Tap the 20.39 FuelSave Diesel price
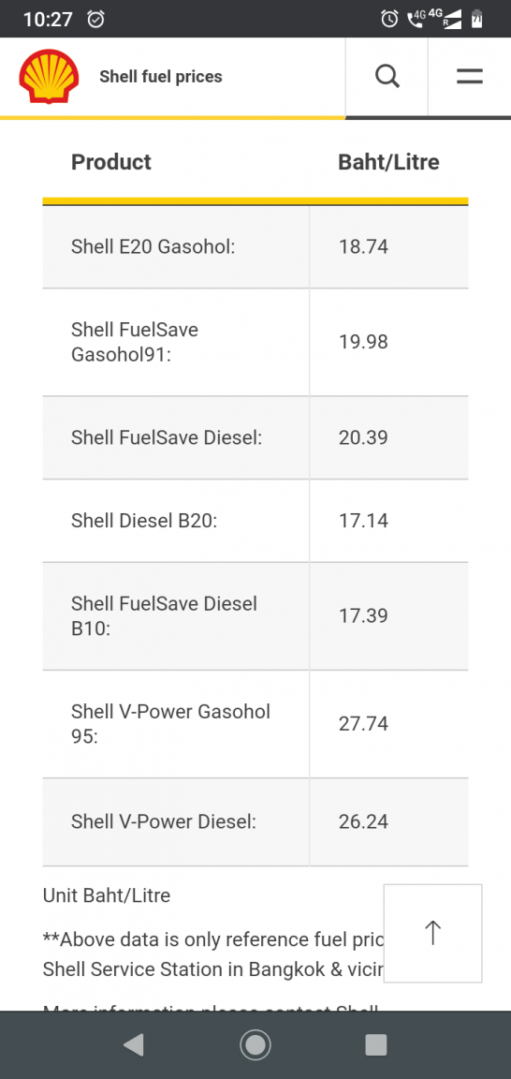This screenshot has height=1079, width=511. [x=363, y=437]
